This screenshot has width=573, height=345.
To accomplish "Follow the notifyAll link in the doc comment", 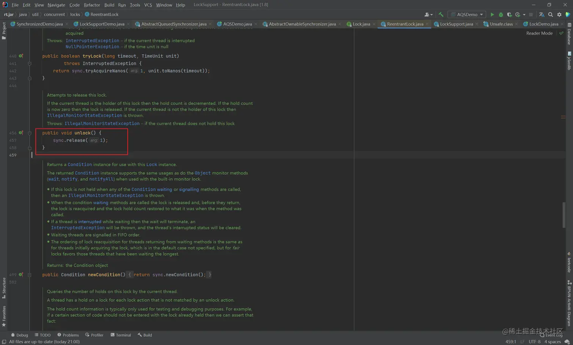I will [x=101, y=179].
